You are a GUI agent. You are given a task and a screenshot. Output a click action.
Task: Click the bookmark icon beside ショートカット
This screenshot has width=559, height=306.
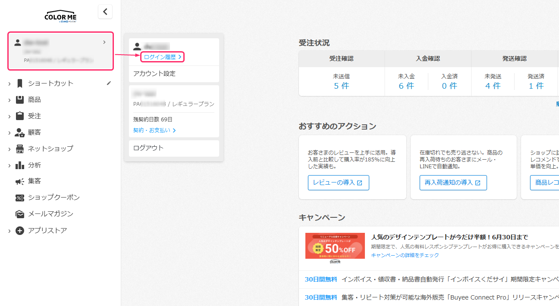(x=20, y=83)
